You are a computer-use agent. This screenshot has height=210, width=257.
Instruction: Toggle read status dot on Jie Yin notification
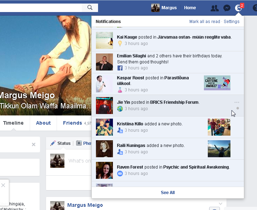point(238,108)
